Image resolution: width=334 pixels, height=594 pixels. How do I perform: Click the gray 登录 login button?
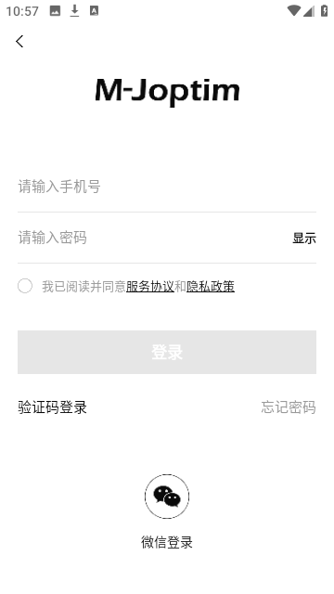pos(167,353)
